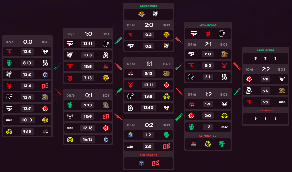
Task: Select the yellow M80 logo under 1:2 ELIMINATED
Action: point(208,144)
